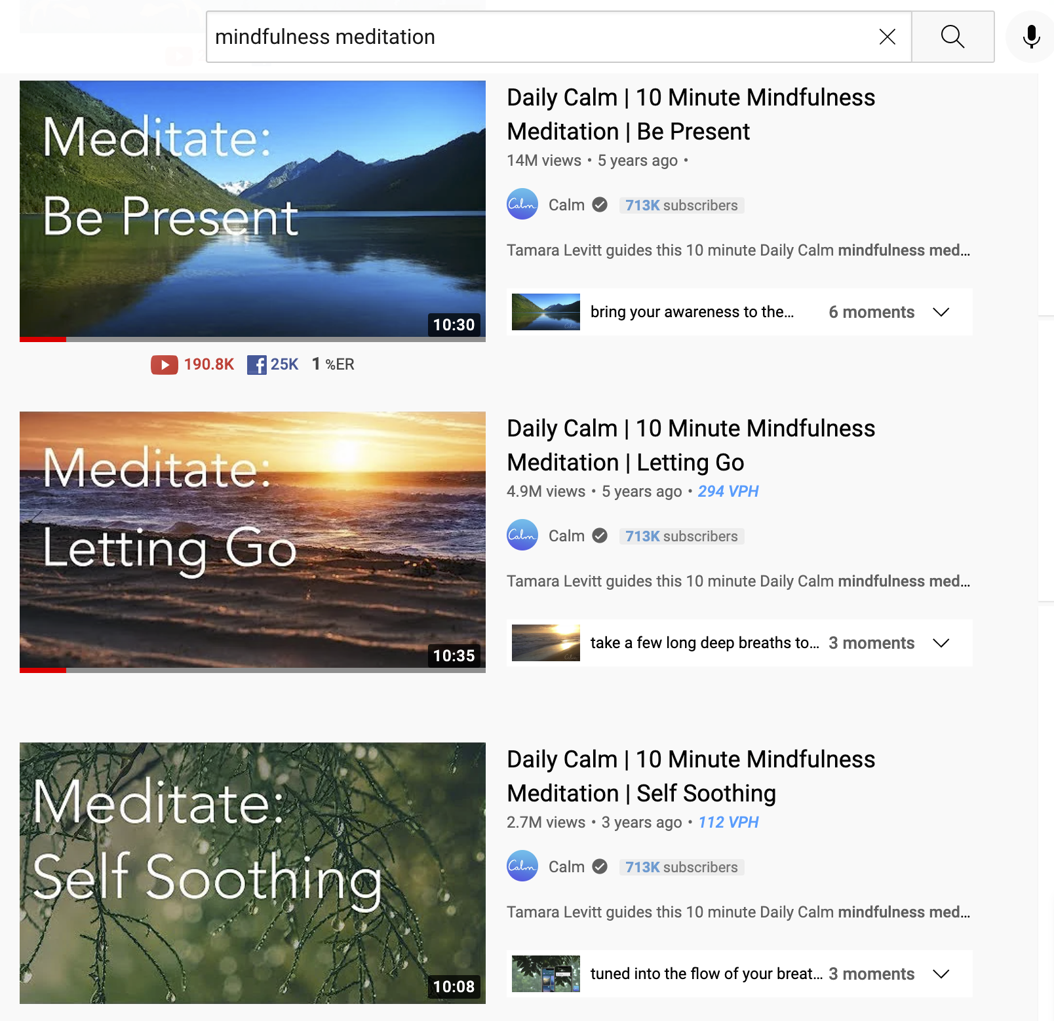Image resolution: width=1054 pixels, height=1021 pixels.
Task: Click description snippet of Letting Go result
Action: coord(738,581)
